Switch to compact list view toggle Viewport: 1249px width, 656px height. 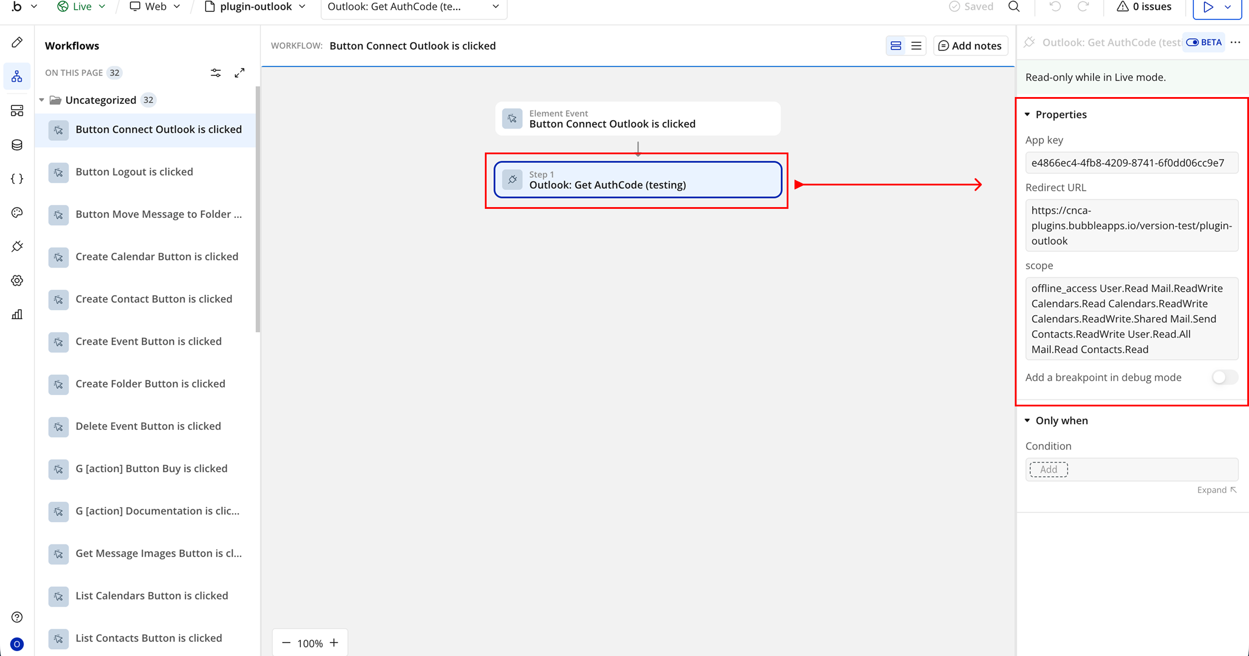[916, 45]
